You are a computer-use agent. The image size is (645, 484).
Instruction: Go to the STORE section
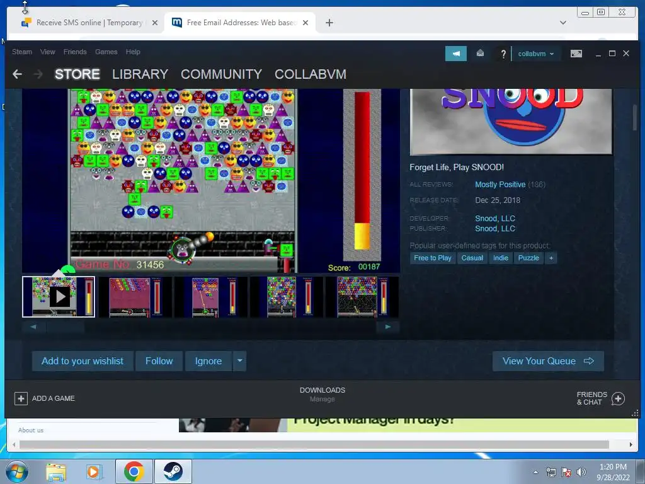pyautogui.click(x=77, y=74)
